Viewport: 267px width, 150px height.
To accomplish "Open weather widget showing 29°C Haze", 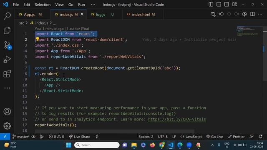I will (x=10, y=145).
